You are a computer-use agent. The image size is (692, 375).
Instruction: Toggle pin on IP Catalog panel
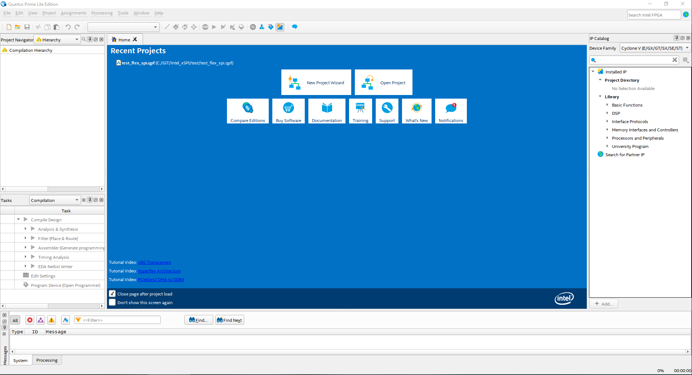click(677, 38)
